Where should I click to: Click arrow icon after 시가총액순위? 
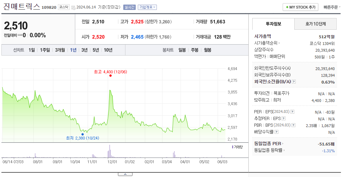pyautogui.click(x=279, y=43)
